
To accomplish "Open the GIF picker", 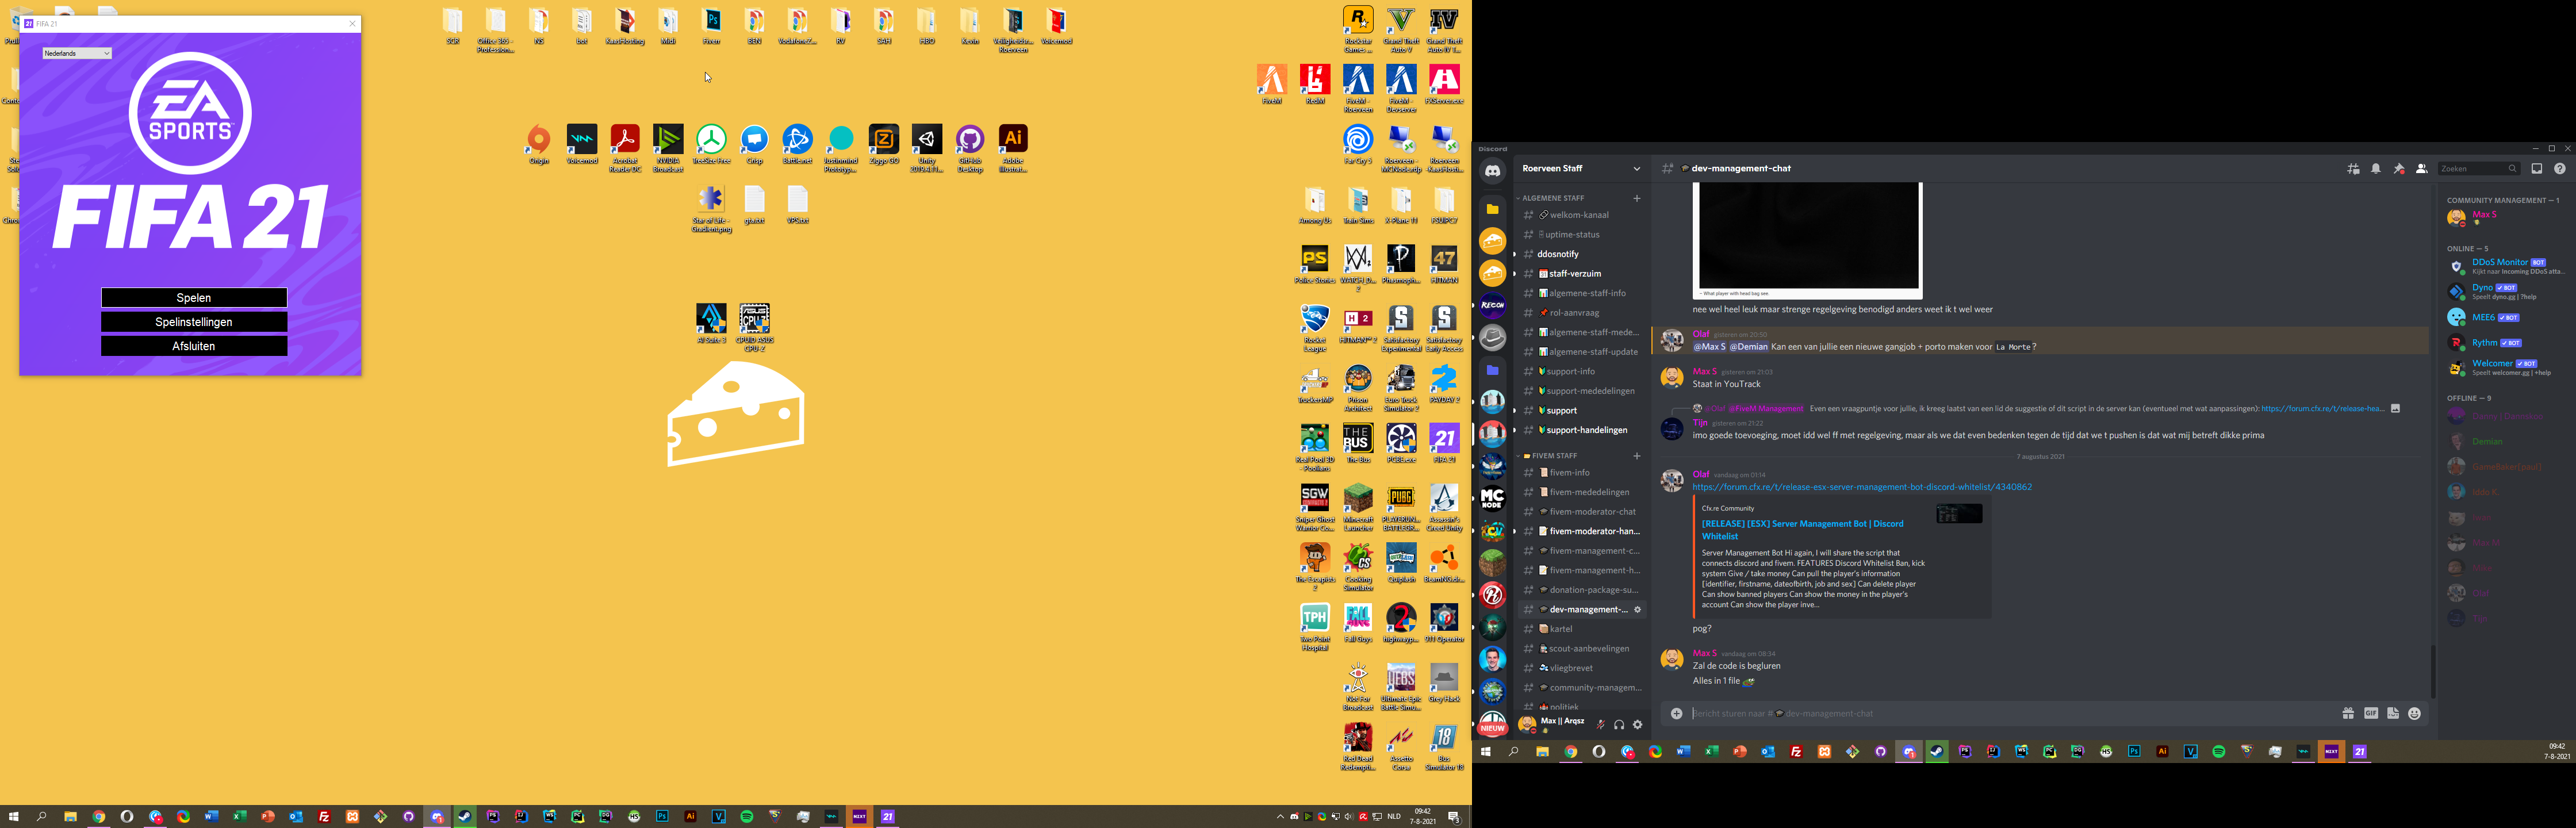I will pos(2370,713).
